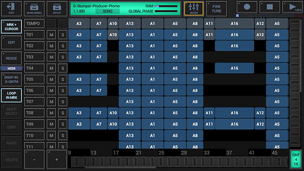
Task: Solo track T05
Action: point(63,79)
